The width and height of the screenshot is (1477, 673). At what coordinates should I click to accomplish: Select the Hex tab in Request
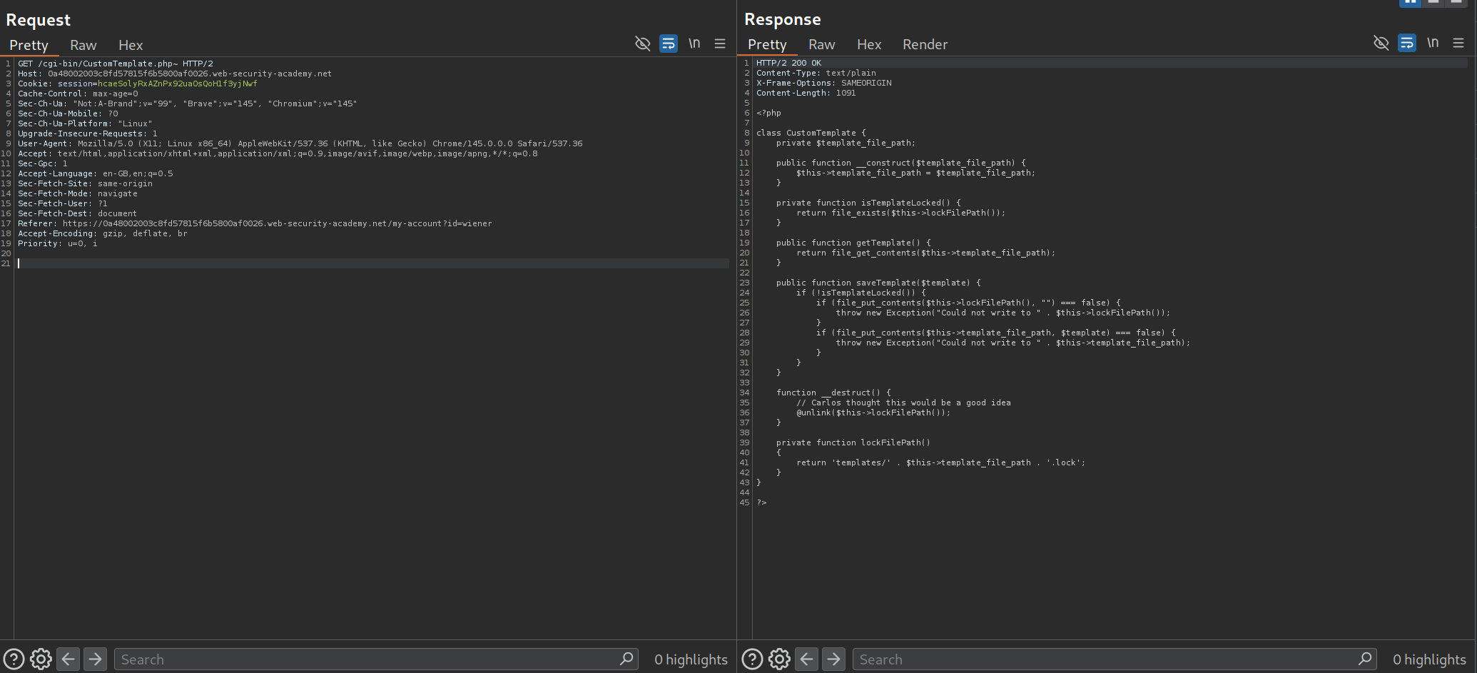click(x=131, y=45)
